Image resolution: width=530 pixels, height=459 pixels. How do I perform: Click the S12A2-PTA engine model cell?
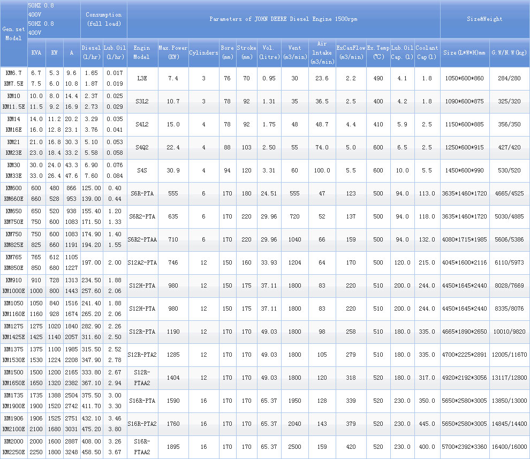tap(142, 262)
